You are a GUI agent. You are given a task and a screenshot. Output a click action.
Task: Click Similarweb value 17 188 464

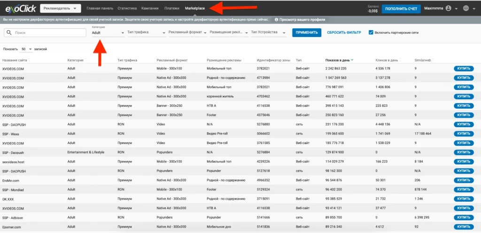423,134
